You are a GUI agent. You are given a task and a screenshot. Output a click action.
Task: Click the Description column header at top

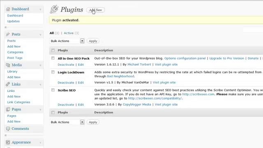coord(104,50)
